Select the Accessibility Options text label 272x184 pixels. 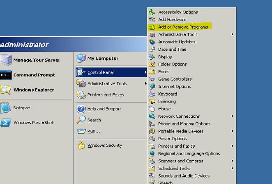click(x=178, y=12)
